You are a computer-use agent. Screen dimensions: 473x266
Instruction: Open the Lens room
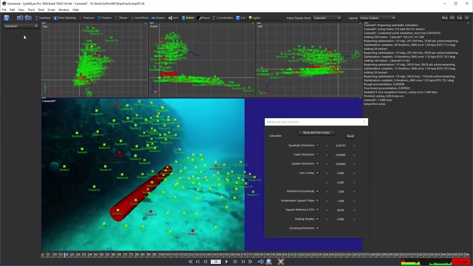(173, 18)
